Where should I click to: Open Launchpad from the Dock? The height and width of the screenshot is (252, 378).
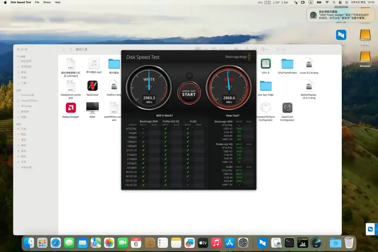[42, 243]
